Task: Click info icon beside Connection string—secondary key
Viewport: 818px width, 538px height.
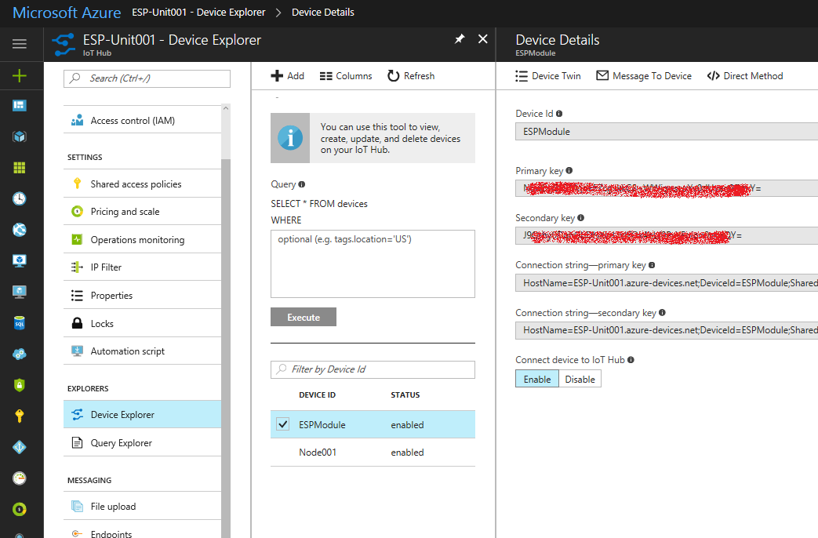Action: (662, 313)
